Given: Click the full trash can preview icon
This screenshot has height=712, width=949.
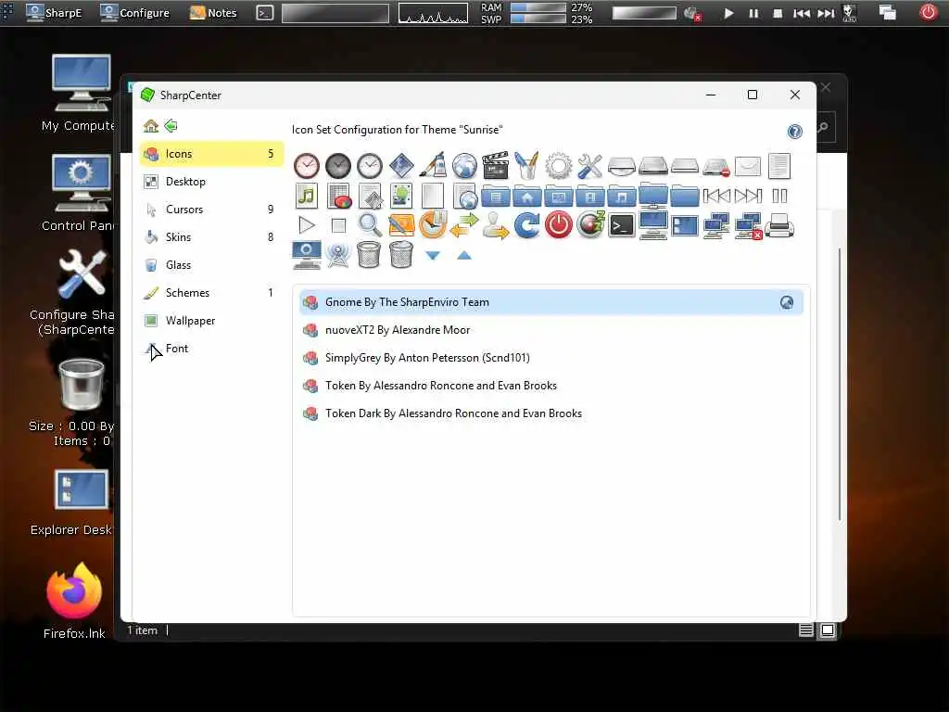Looking at the screenshot, I should 400,254.
